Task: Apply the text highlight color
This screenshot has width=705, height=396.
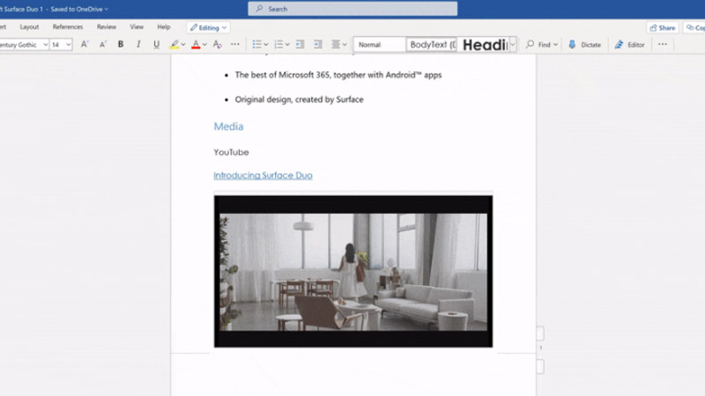Action: point(174,44)
